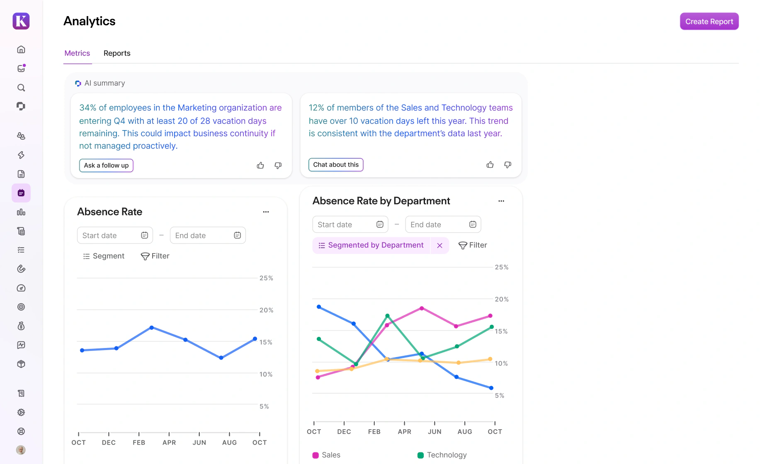Click the magnet icon in the sidebar

pyautogui.click(x=21, y=269)
